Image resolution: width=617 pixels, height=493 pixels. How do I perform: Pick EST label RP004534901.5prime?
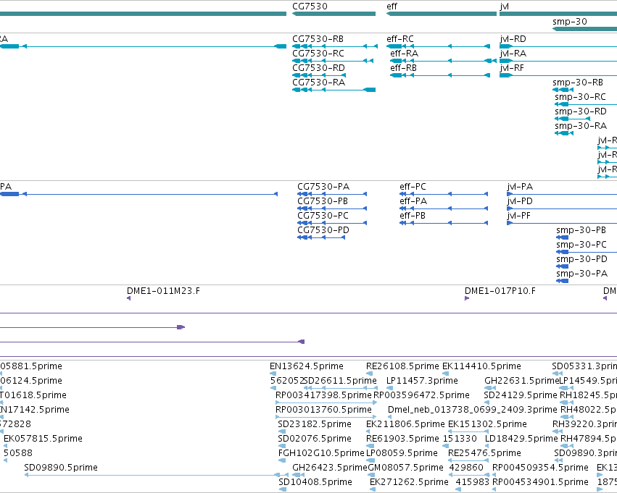(540, 482)
